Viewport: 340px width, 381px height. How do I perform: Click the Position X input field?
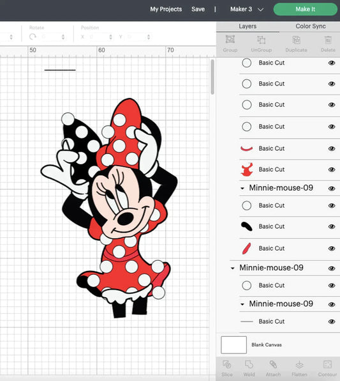[x=99, y=37]
